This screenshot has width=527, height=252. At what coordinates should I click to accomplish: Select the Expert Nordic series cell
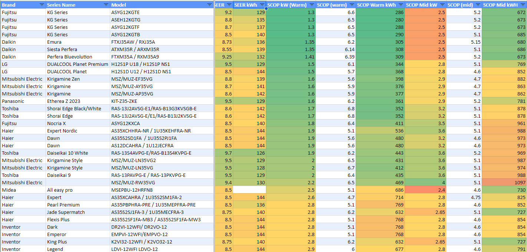point(78,131)
